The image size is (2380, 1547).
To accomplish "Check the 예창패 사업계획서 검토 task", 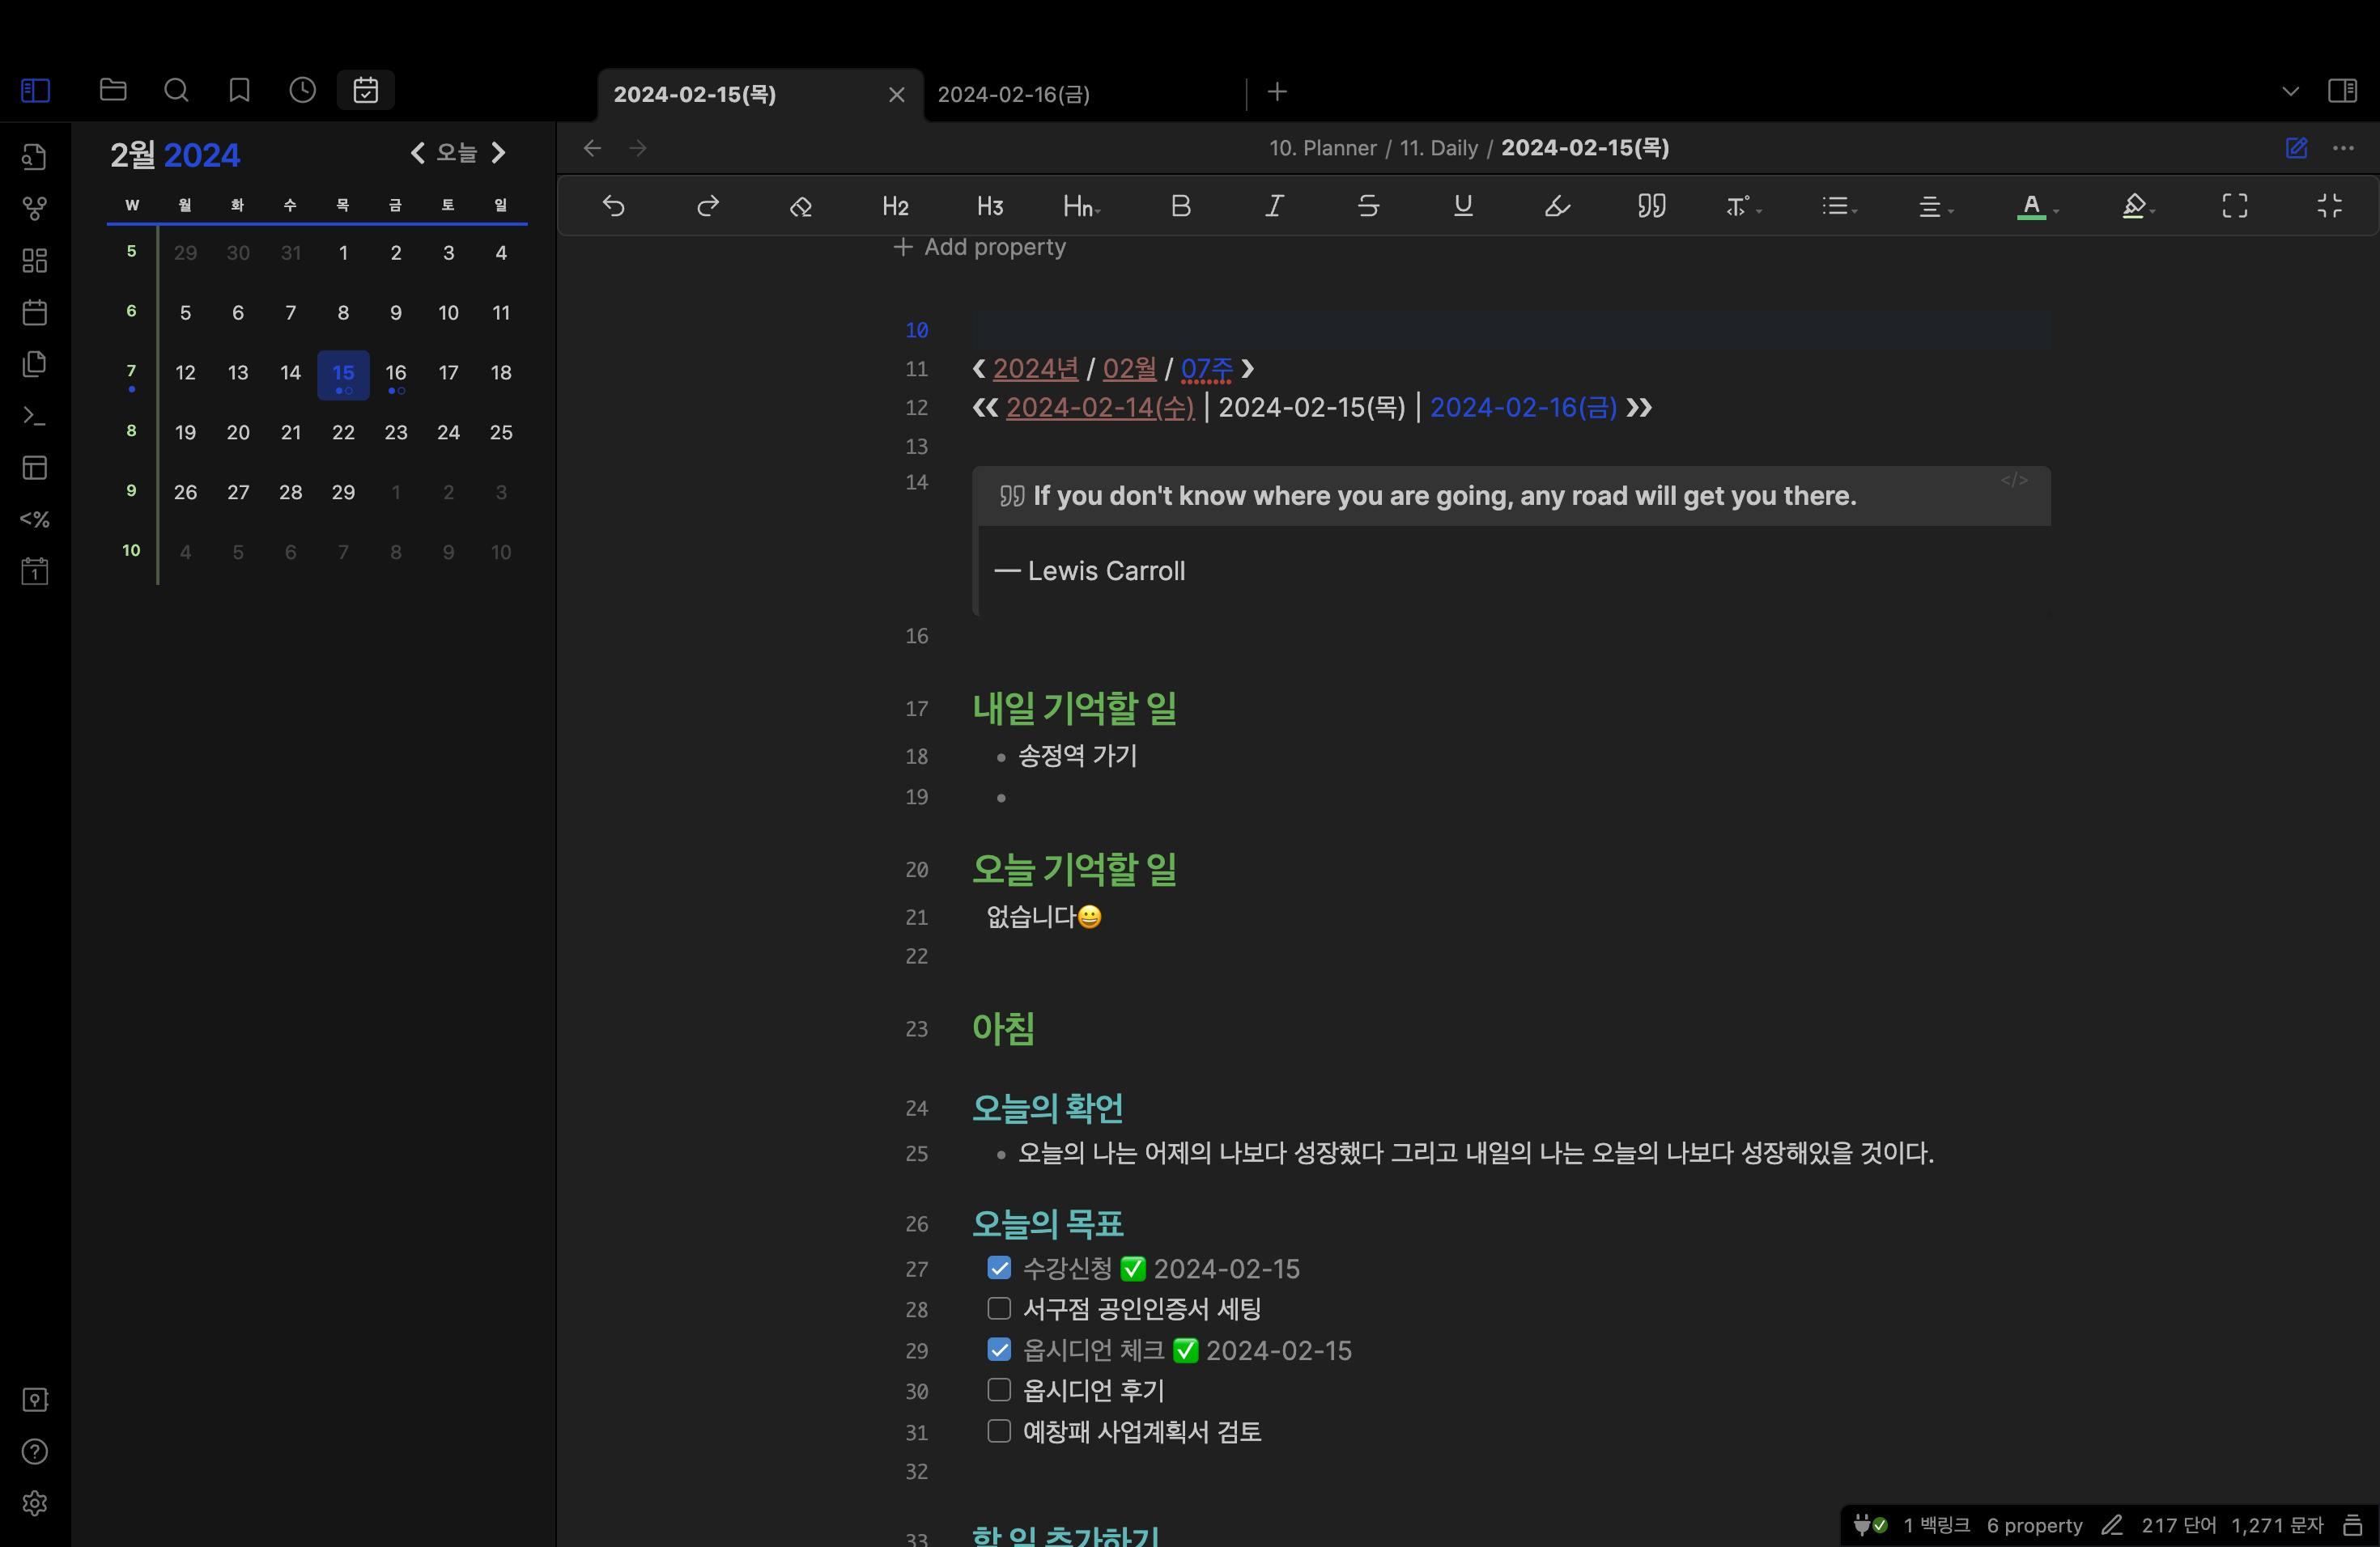I will pyautogui.click(x=999, y=1431).
